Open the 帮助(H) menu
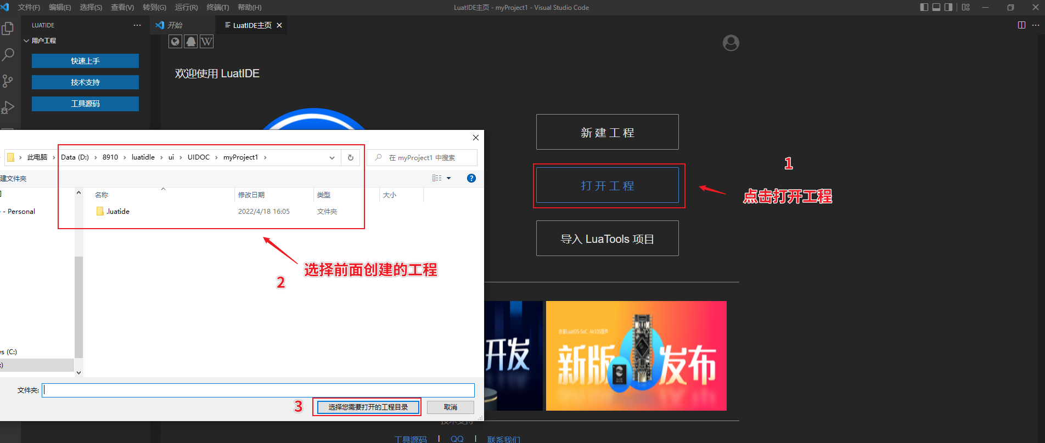Image resolution: width=1045 pixels, height=443 pixels. tap(250, 7)
